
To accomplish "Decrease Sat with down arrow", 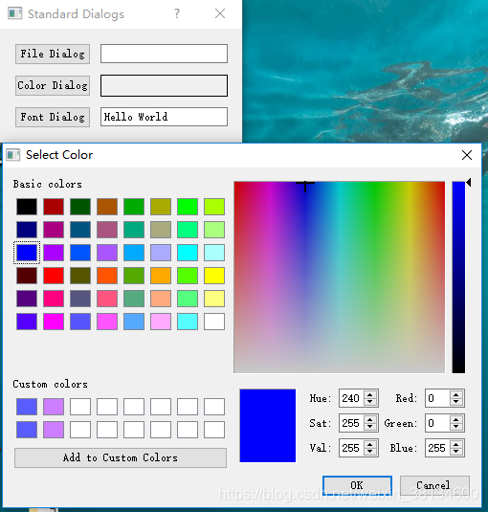I will (x=370, y=427).
